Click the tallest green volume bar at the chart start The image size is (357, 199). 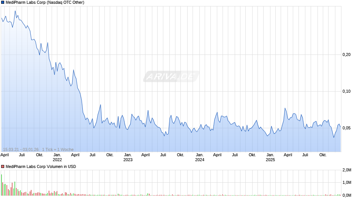pos(2,185)
